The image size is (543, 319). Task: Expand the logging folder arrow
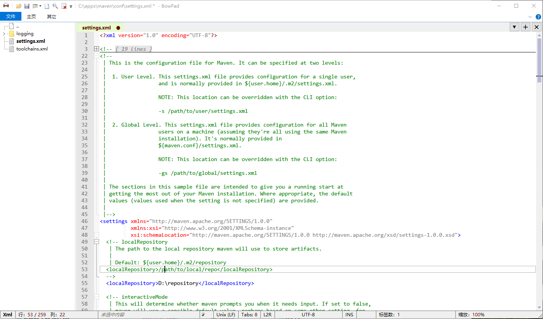(4, 34)
